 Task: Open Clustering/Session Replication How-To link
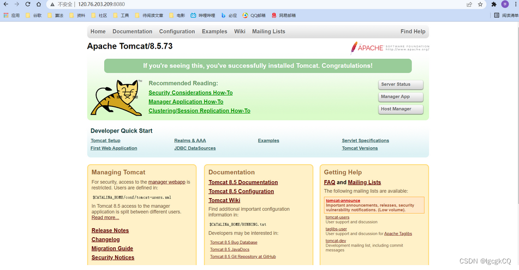click(x=199, y=111)
